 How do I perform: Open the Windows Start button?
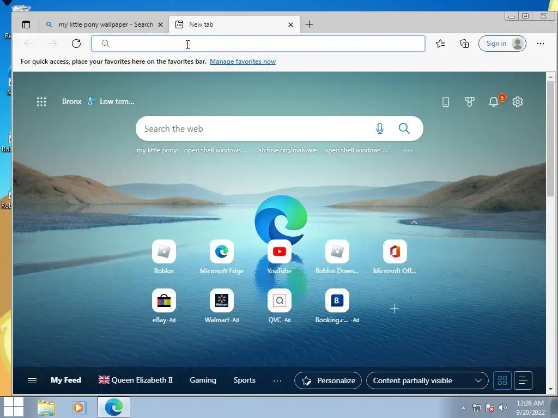tap(13, 407)
